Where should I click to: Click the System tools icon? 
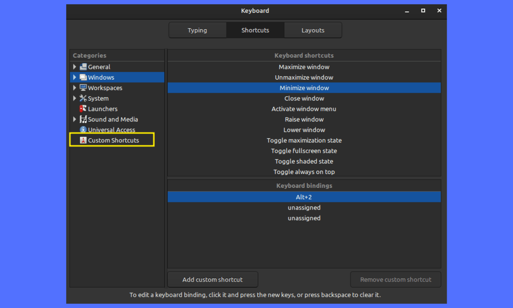(83, 98)
